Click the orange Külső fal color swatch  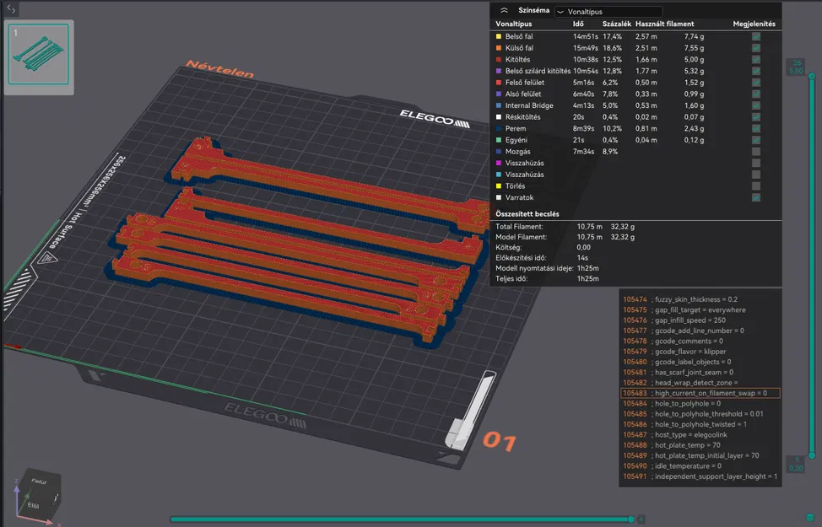click(499, 48)
